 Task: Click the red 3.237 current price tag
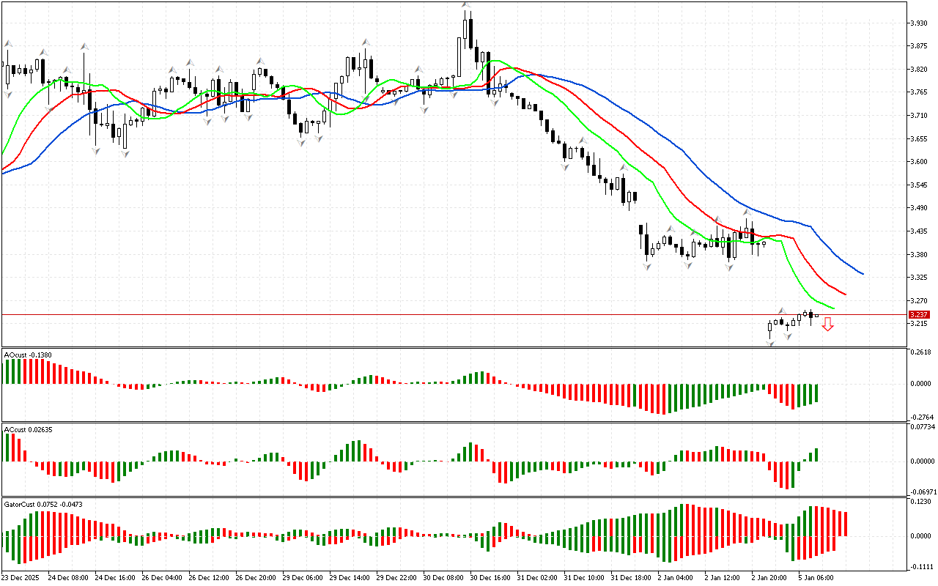click(x=918, y=314)
